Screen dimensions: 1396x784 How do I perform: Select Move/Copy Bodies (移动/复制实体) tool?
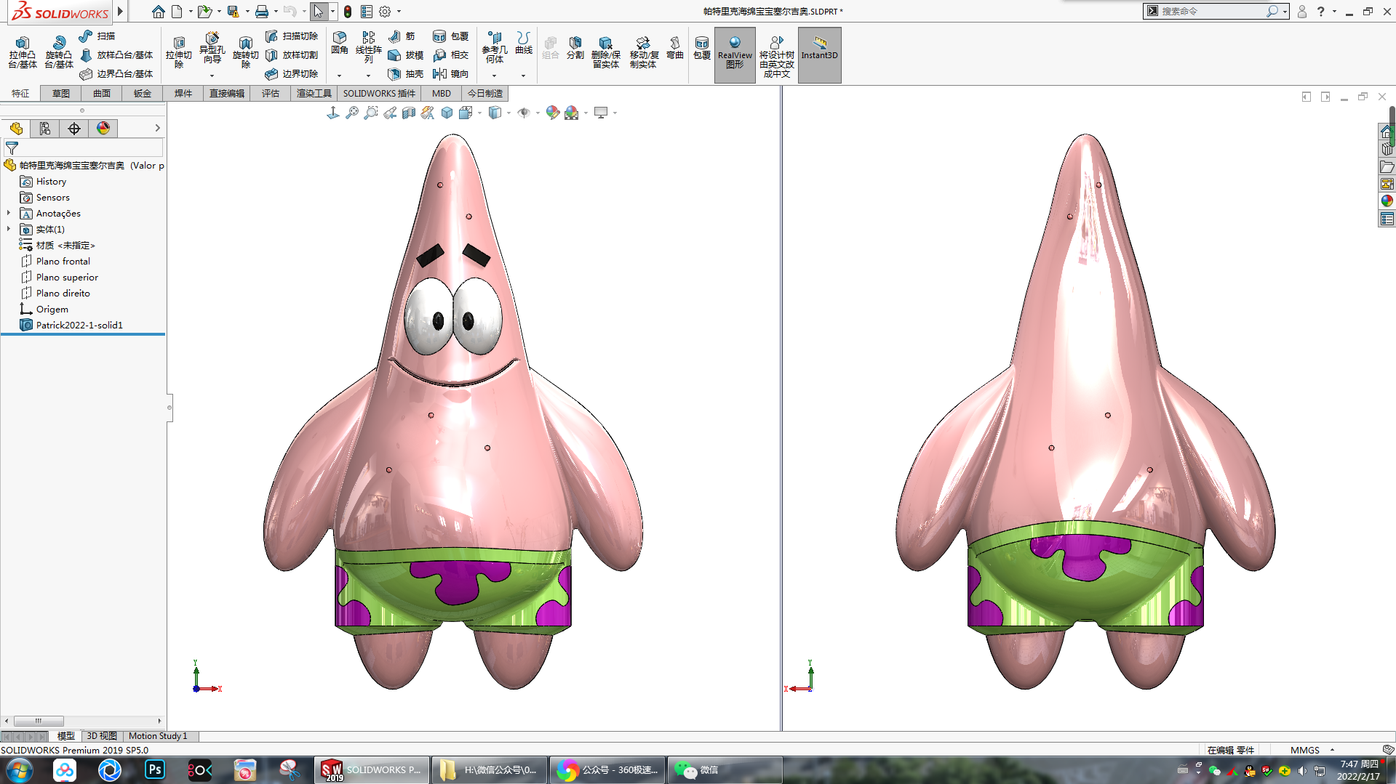coord(643,52)
